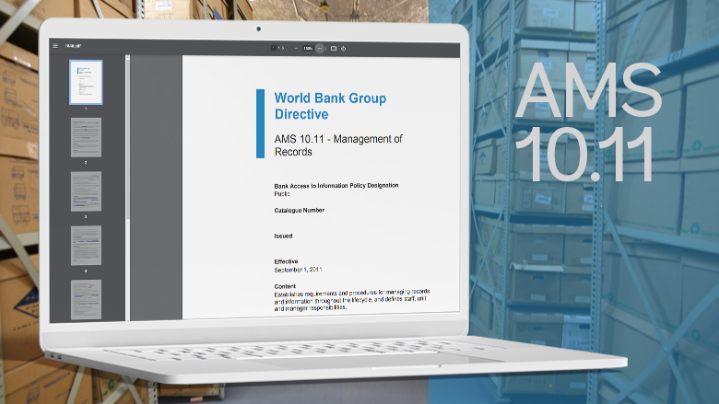The height and width of the screenshot is (404, 719).
Task: Click the circular zoom button beside percentage
Action: (320, 48)
